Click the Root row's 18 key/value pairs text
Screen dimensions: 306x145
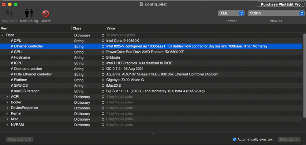click(x=121, y=35)
